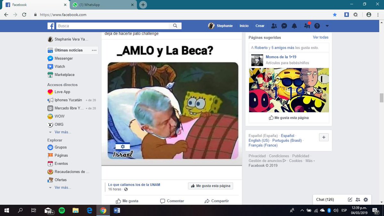Viewport: 384px width, 216px height.
Task: Open File Explorer from the taskbar
Action: (76, 211)
